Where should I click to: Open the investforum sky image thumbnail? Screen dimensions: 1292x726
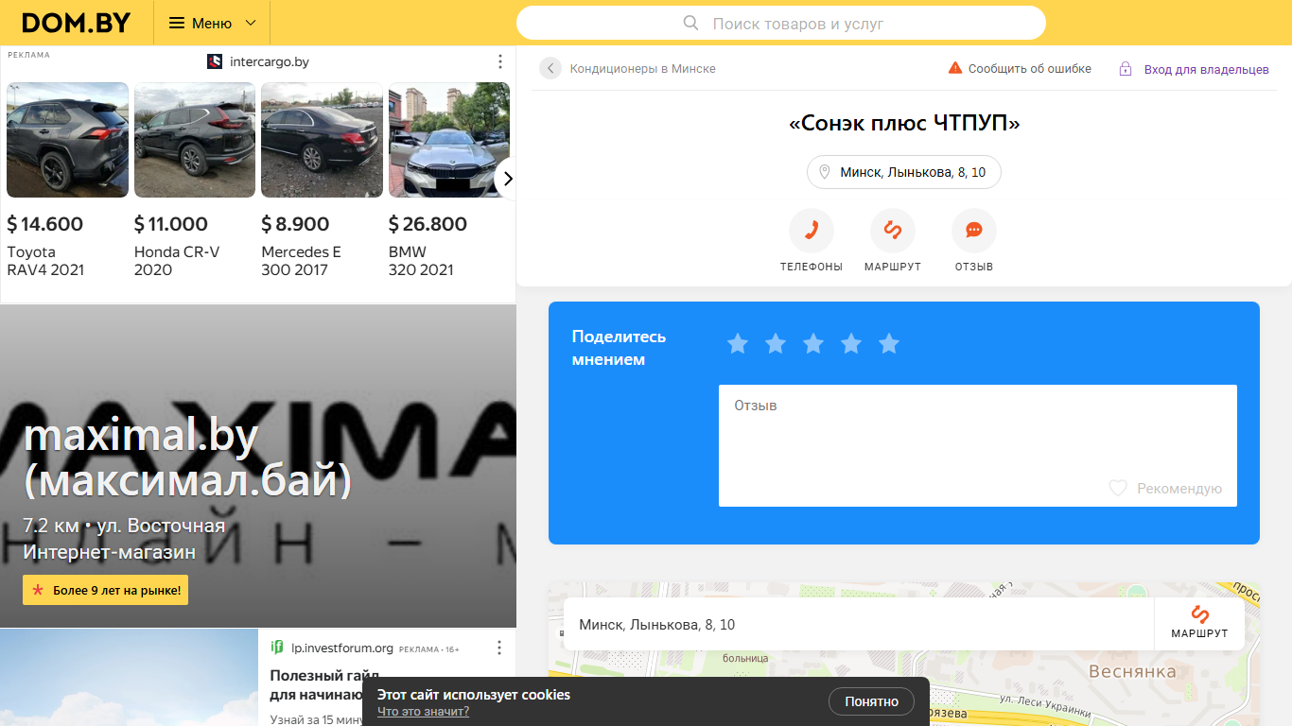[129, 677]
